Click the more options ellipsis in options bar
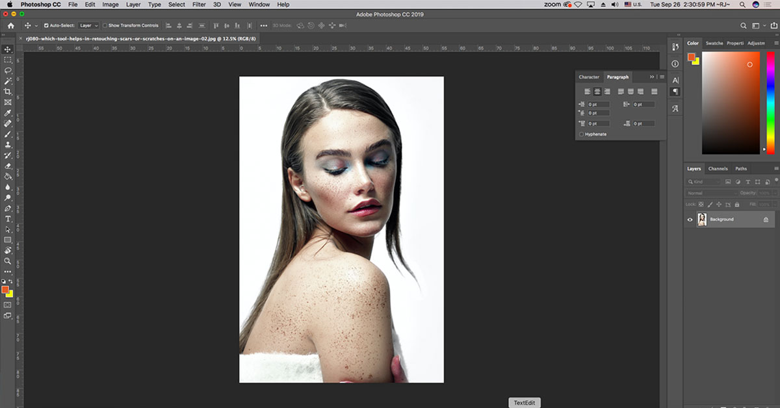Viewport: 780px width, 408px height. (x=263, y=26)
